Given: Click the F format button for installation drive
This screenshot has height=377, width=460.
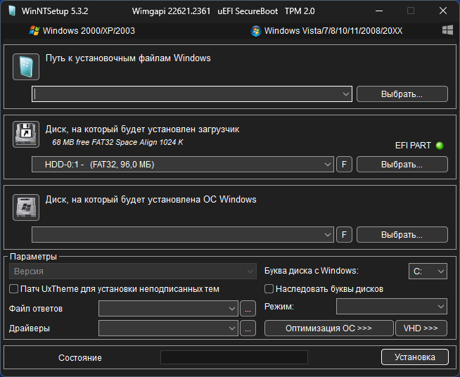Looking at the screenshot, I should (344, 235).
